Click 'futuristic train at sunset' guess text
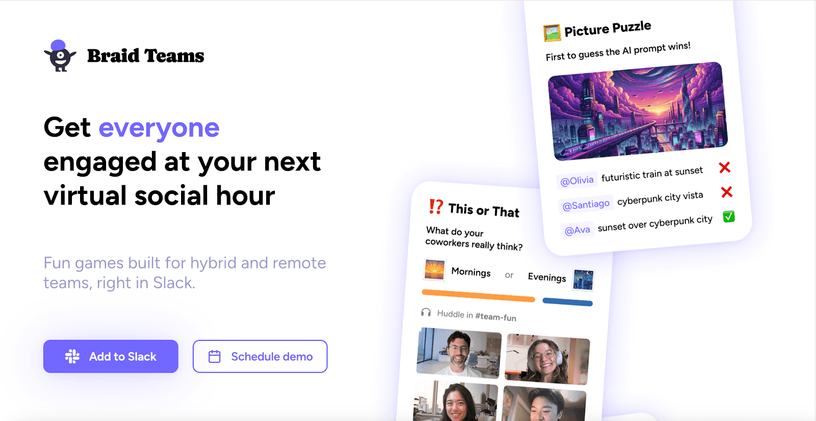The height and width of the screenshot is (421, 816). [652, 174]
